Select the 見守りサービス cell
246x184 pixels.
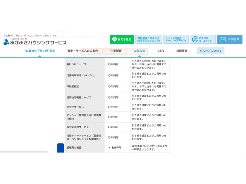(x=85, y=107)
